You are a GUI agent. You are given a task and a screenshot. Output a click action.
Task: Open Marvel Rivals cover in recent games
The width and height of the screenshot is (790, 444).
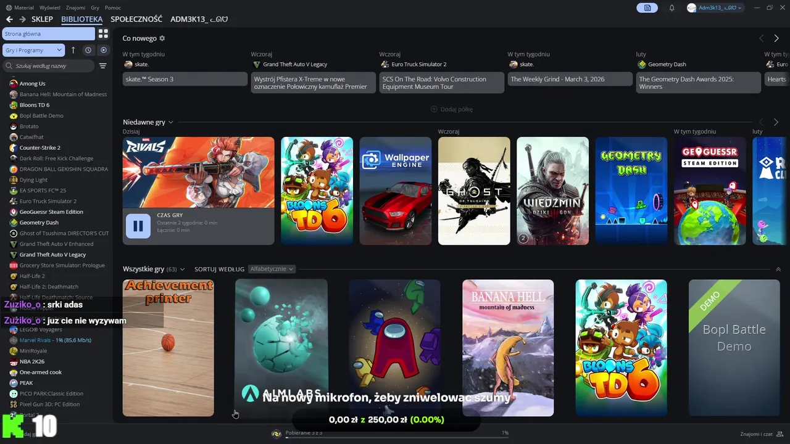click(x=199, y=173)
